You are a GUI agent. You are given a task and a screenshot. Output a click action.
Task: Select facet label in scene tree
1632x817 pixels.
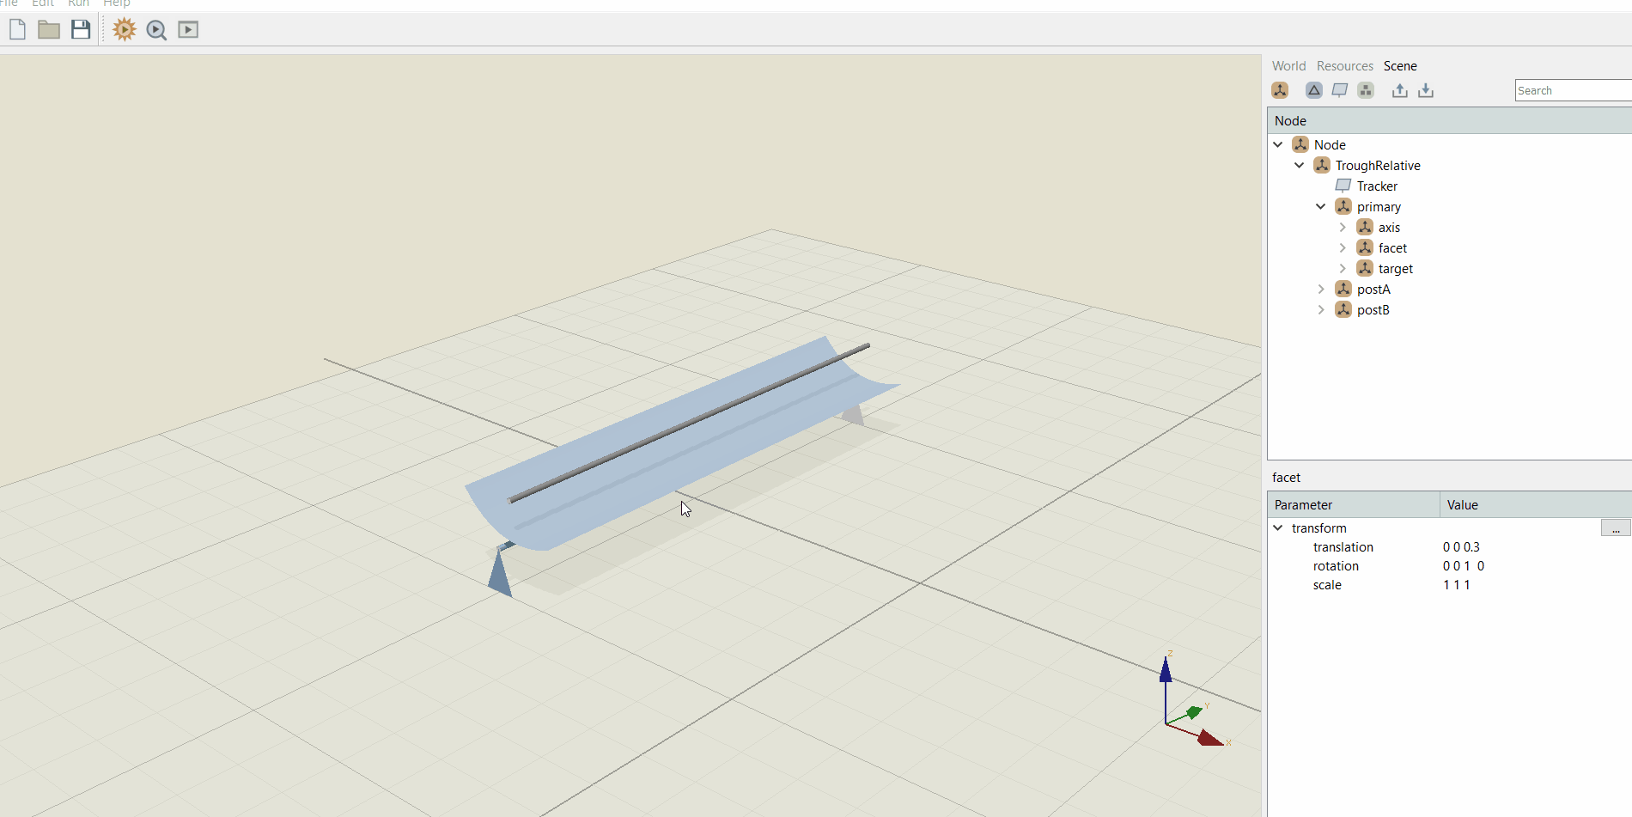[1392, 247]
